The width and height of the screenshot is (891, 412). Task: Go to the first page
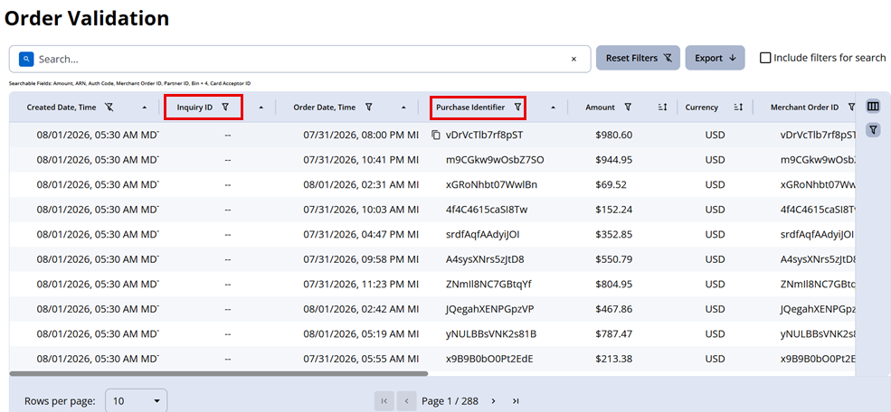click(x=384, y=401)
